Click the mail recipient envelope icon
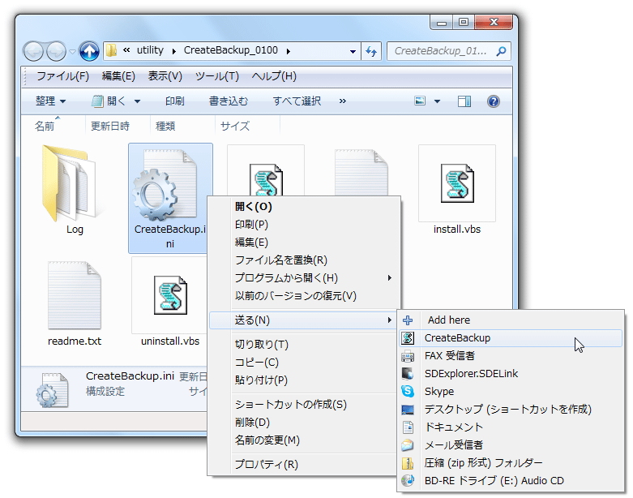 tap(408, 445)
